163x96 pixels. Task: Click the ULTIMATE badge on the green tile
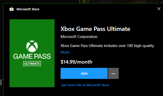point(32,64)
